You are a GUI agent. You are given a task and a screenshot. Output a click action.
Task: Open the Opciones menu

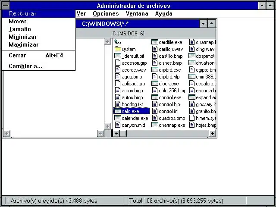tap(106, 13)
